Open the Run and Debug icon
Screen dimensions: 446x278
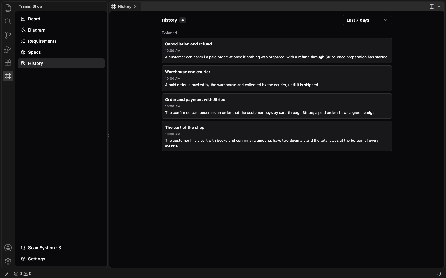8,49
